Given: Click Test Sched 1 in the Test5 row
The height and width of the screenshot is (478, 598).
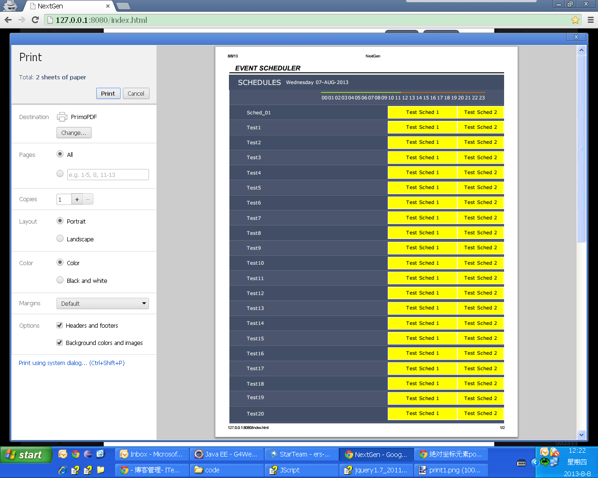Looking at the screenshot, I should point(422,188).
